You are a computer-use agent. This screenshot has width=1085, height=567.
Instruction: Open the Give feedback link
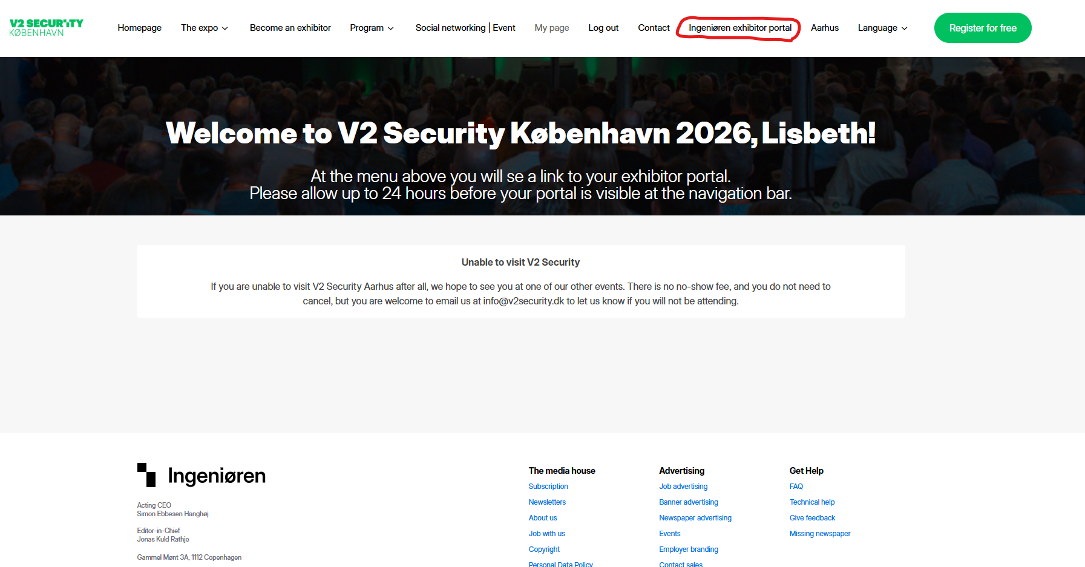coord(811,518)
